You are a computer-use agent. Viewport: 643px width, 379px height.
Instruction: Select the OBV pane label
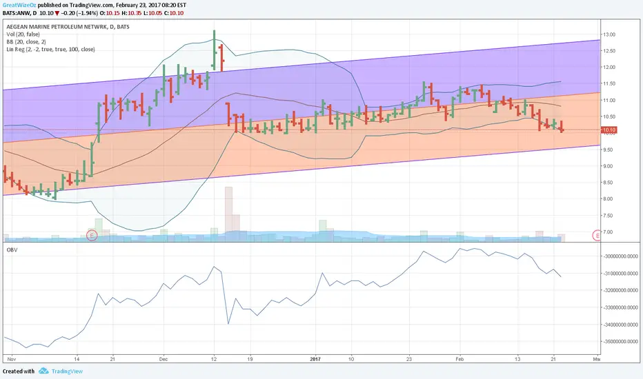tap(12, 249)
